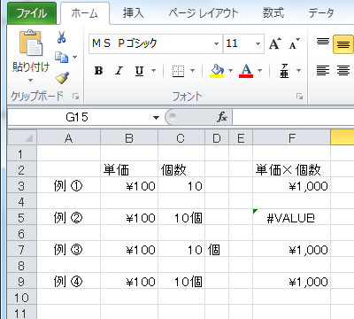Screen dimensions: 354x319
Task: Select row 9 header
Action: pos(21,282)
